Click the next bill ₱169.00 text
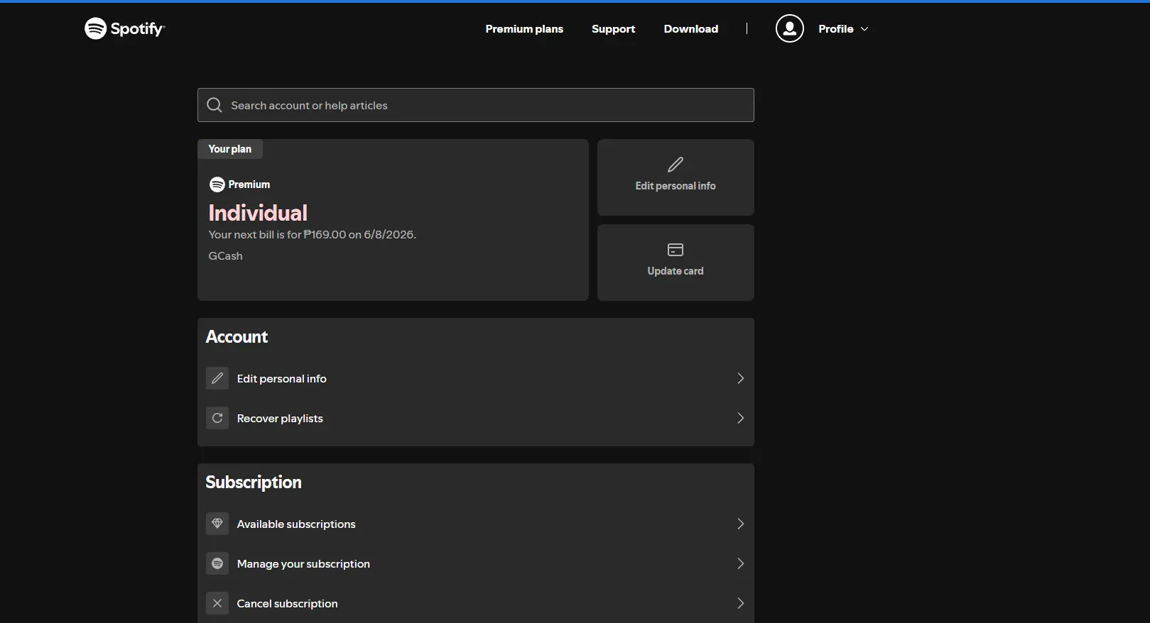Image resolution: width=1150 pixels, height=623 pixels. pyautogui.click(x=312, y=235)
